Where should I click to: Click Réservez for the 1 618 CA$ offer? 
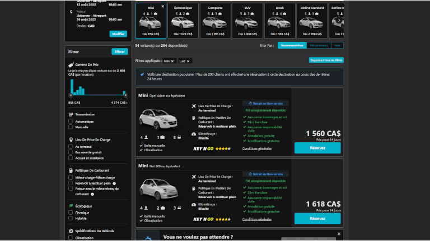[317, 219]
